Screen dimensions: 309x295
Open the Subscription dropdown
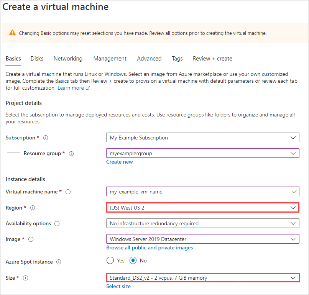point(202,138)
